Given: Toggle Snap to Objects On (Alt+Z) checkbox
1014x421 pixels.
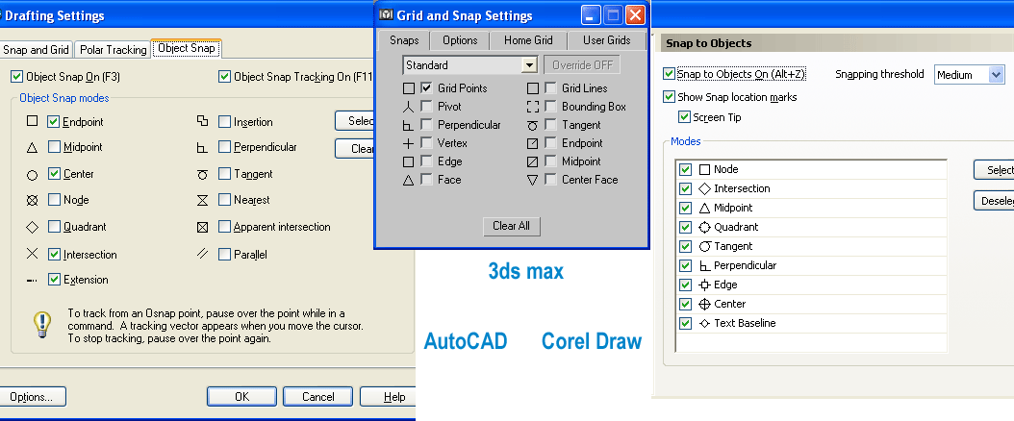Looking at the screenshot, I should (669, 74).
